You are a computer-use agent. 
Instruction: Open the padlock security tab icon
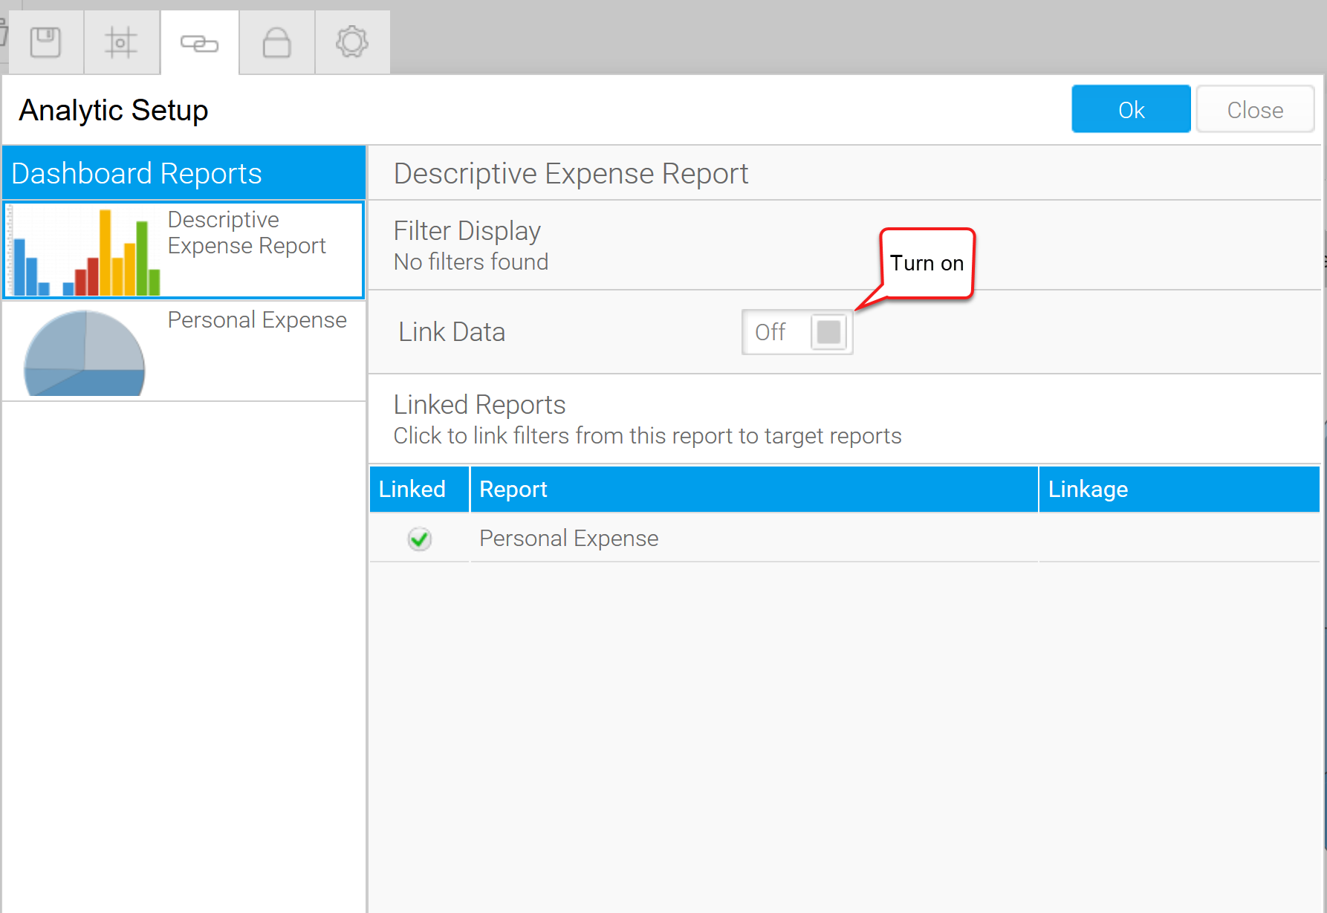coord(276,42)
